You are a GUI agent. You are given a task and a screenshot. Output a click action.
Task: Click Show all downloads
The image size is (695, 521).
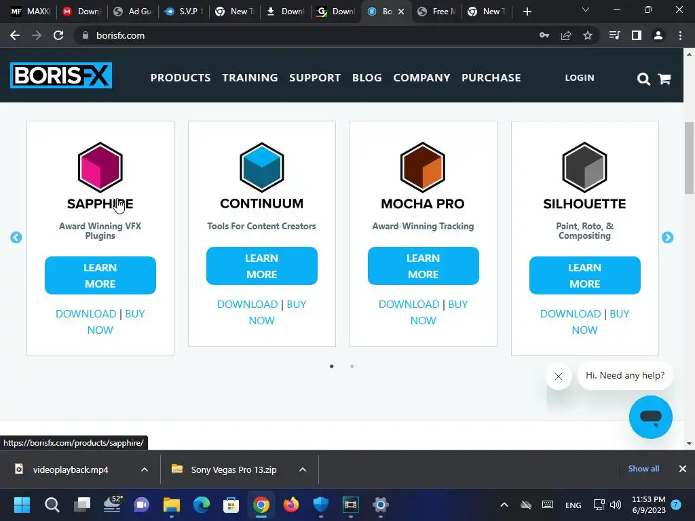(643, 469)
